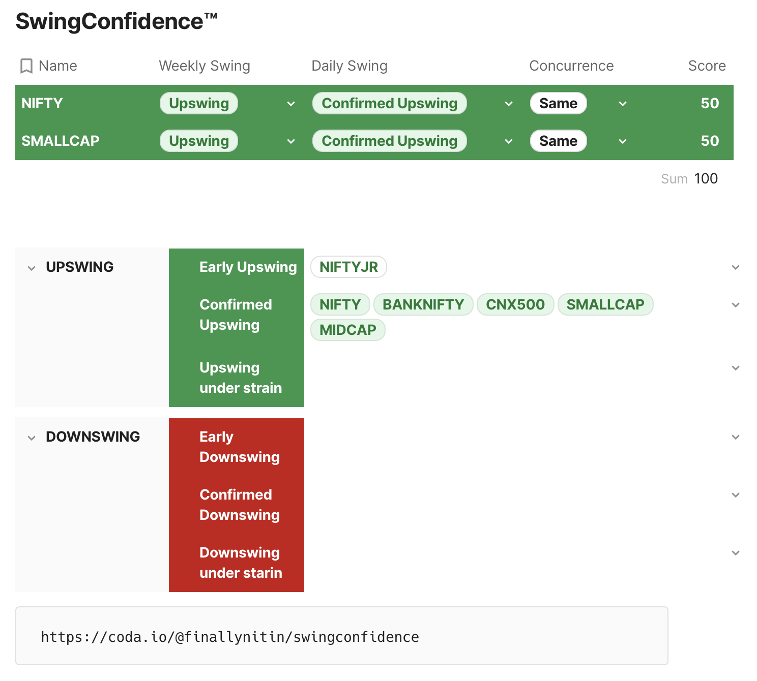Open dropdown arrow in Downswing under starin row
The image size is (757, 681).
(736, 553)
